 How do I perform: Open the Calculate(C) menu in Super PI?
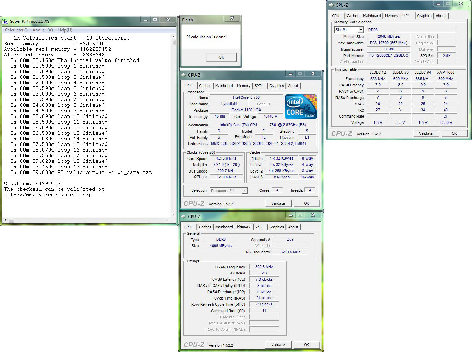[x=16, y=30]
